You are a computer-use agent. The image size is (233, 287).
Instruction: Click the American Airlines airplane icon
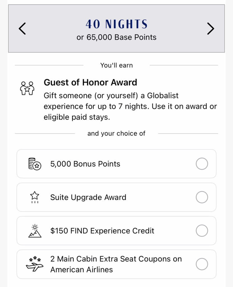tap(35, 264)
